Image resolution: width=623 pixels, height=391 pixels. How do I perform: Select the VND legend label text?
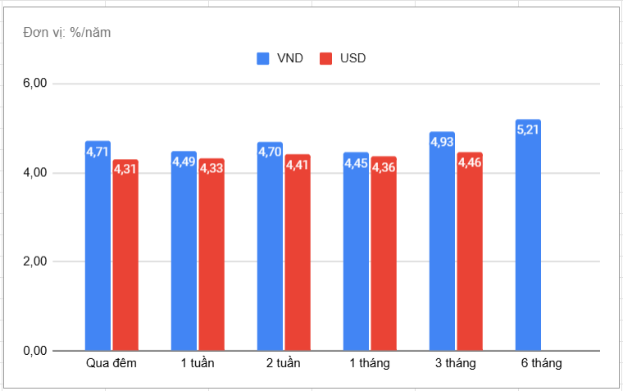pyautogui.click(x=290, y=58)
